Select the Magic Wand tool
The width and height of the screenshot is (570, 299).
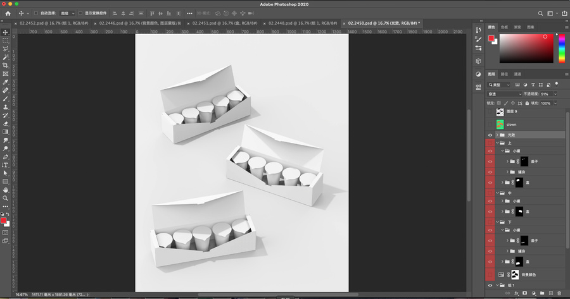[6, 57]
